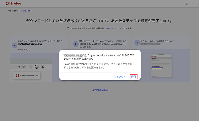Click the thank-you heading ダウンロードしていただき
Image resolution: width=199 pixels, height=121 pixels.
pos(99,21)
